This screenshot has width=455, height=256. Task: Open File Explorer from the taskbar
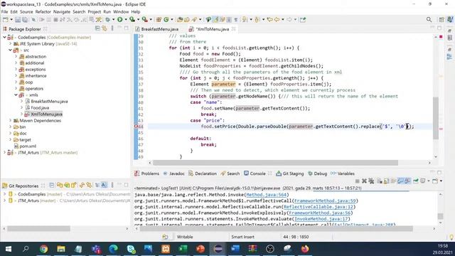pos(61,249)
